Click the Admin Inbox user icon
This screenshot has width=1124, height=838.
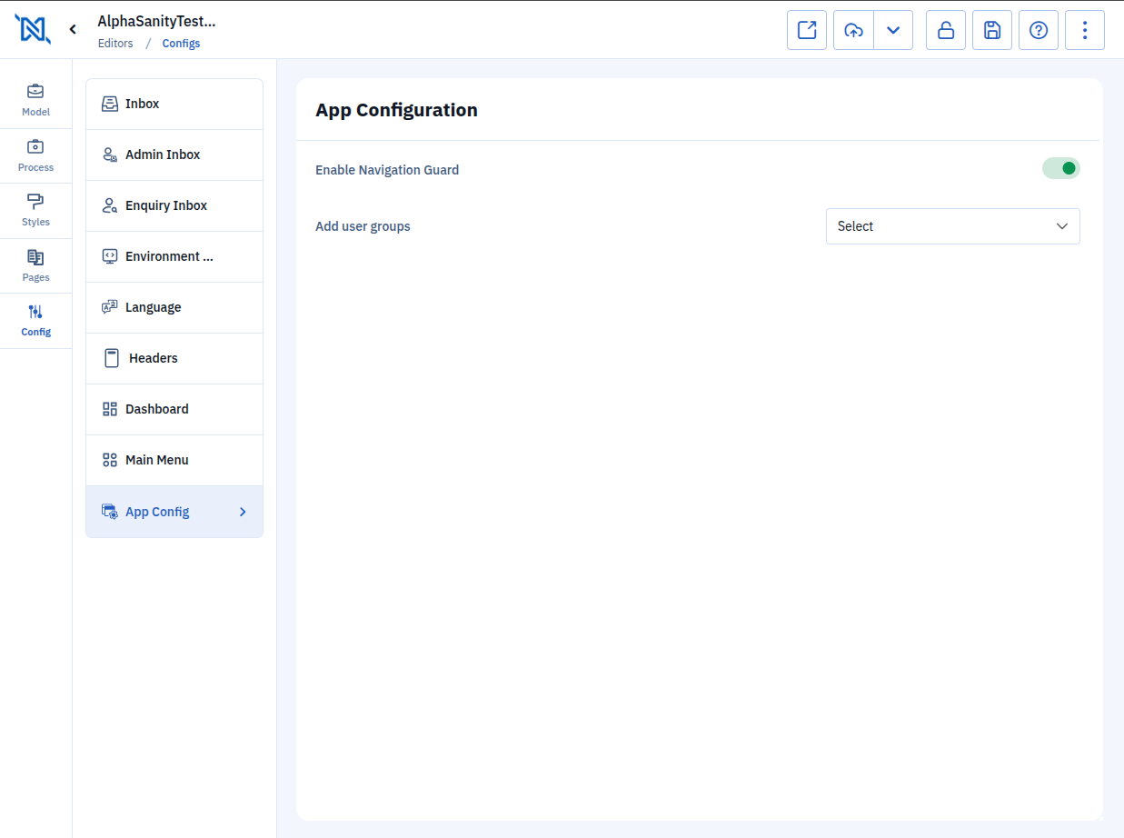[109, 155]
